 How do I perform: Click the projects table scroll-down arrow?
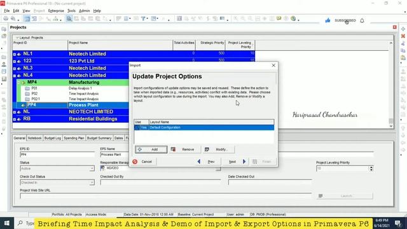pos(391,126)
